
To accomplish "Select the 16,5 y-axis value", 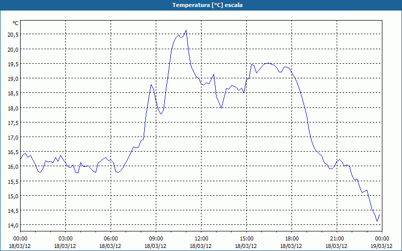I will 13,152.
